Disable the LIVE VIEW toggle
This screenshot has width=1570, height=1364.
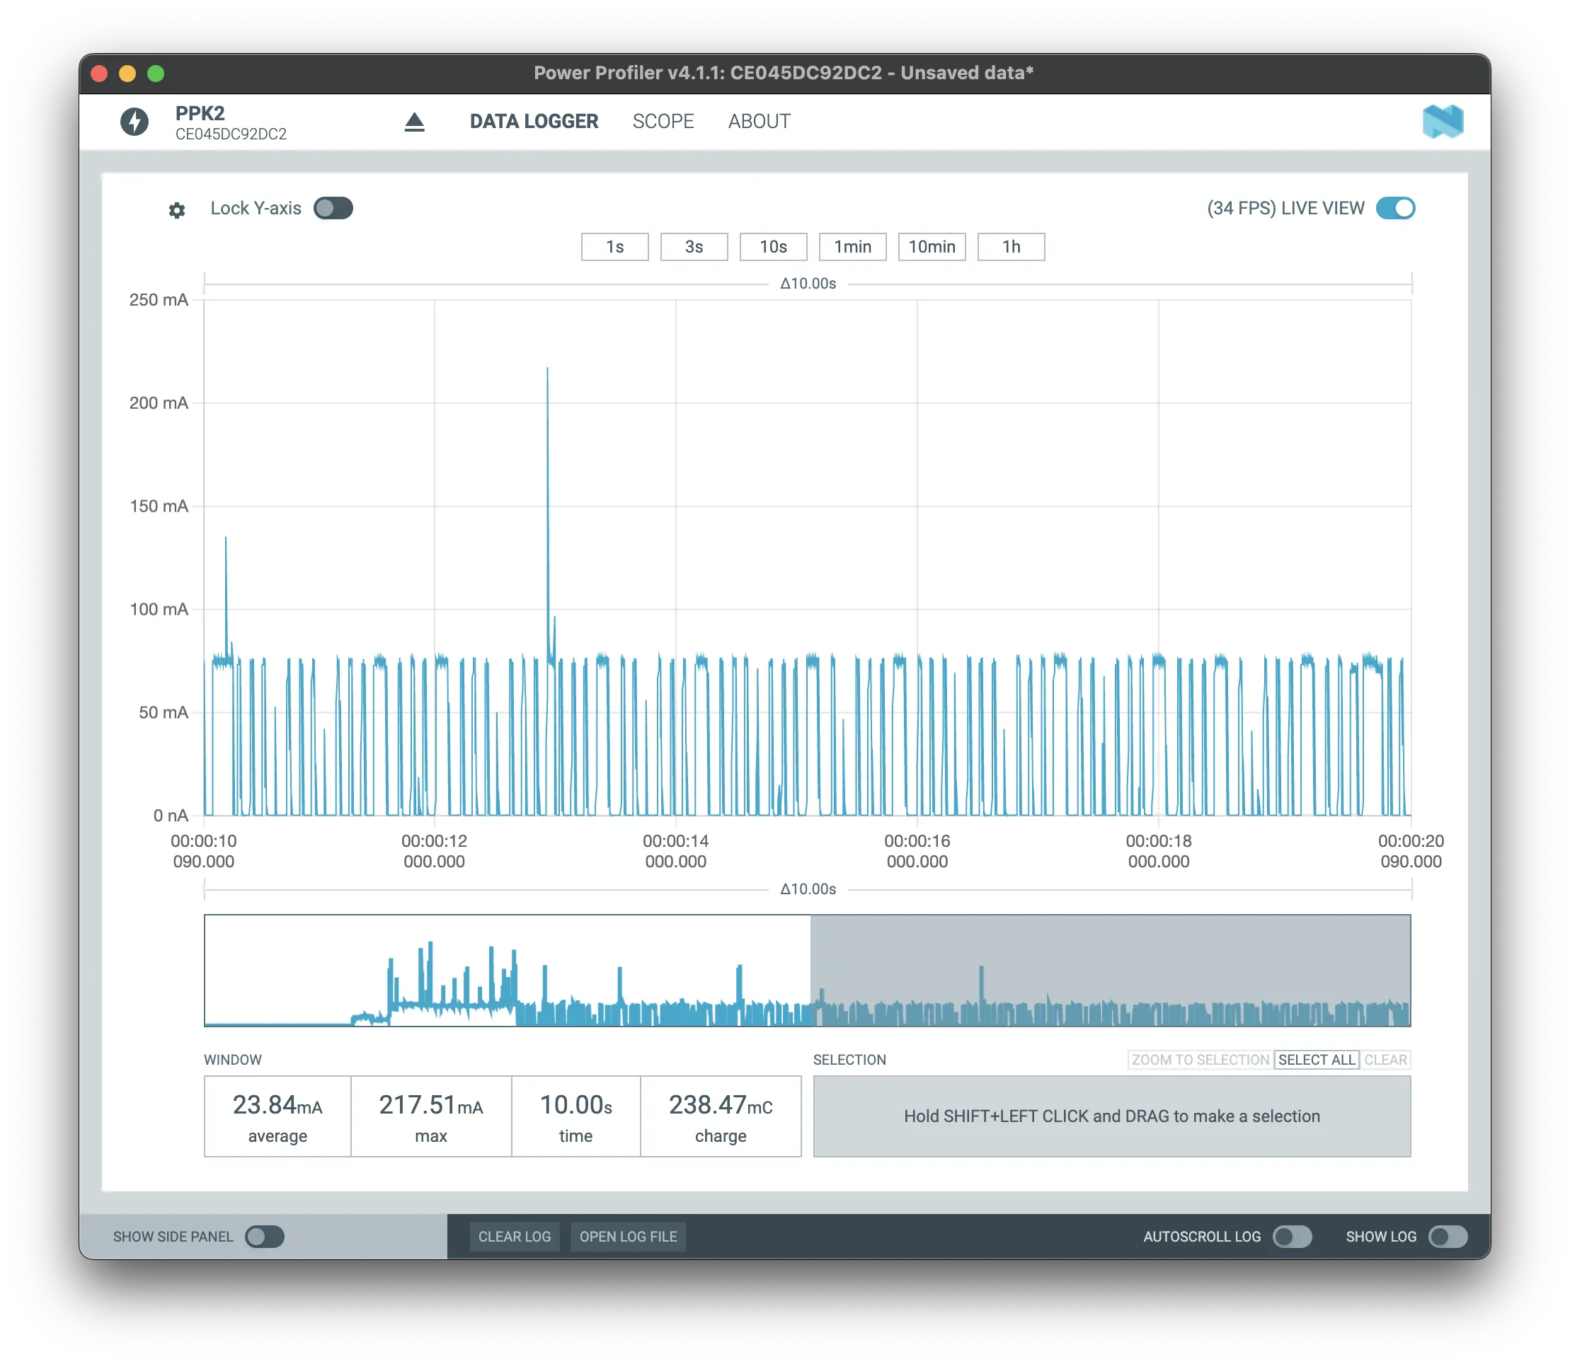pos(1395,209)
